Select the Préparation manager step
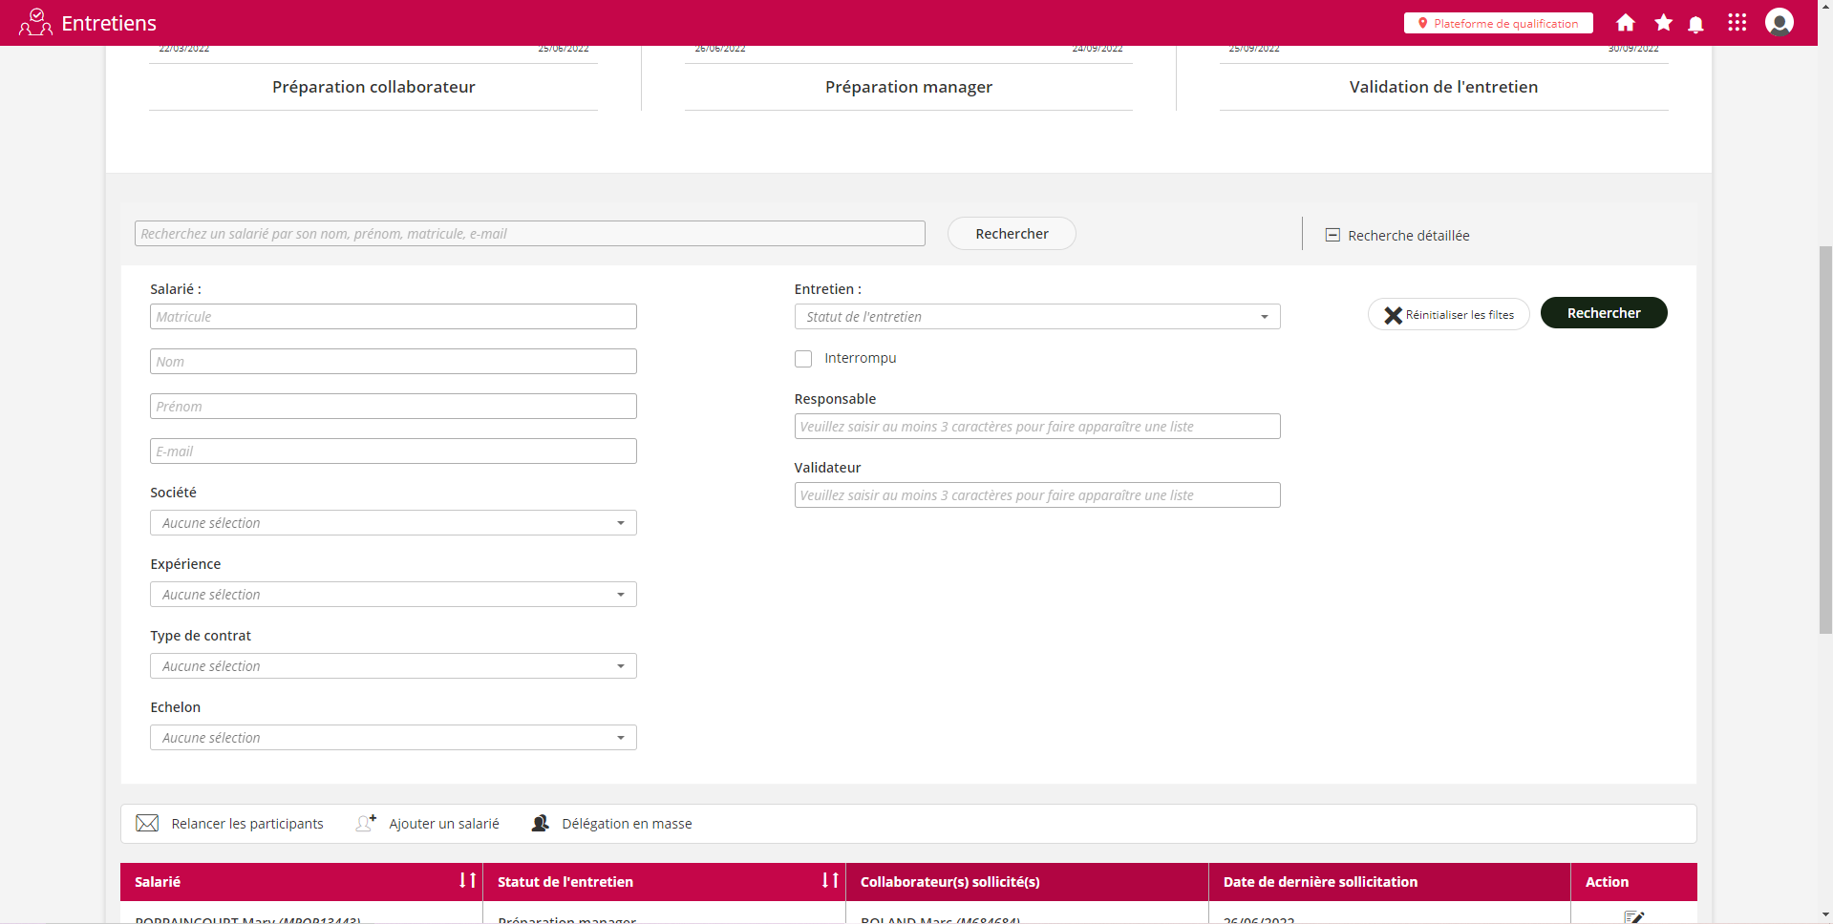1833x924 pixels. coord(908,87)
